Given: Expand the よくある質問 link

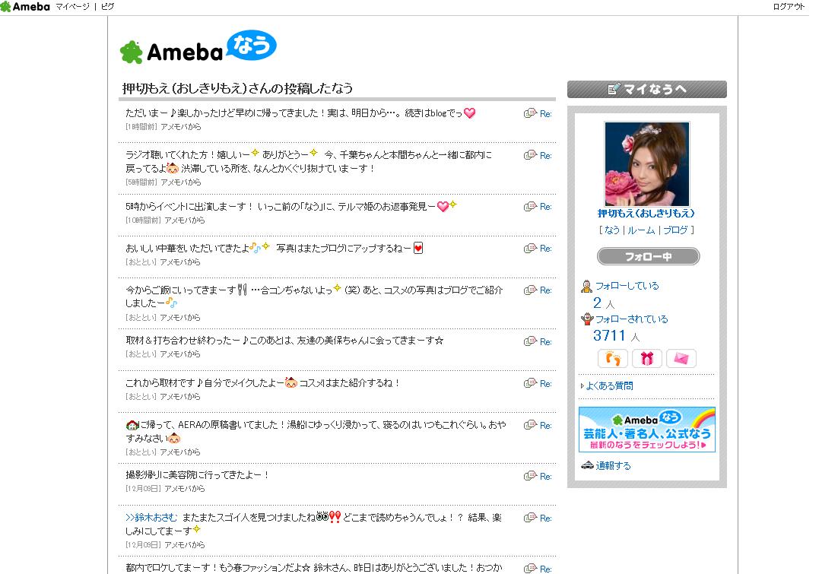Looking at the screenshot, I should click(609, 386).
